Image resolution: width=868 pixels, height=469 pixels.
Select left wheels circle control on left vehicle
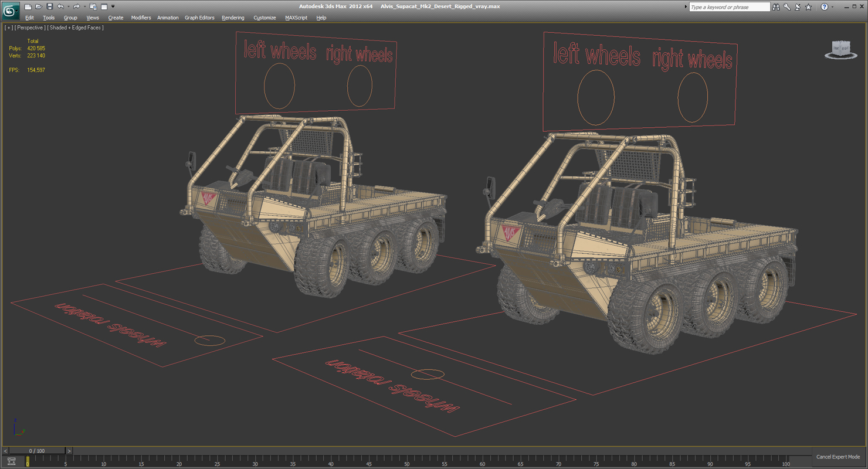pyautogui.click(x=279, y=86)
